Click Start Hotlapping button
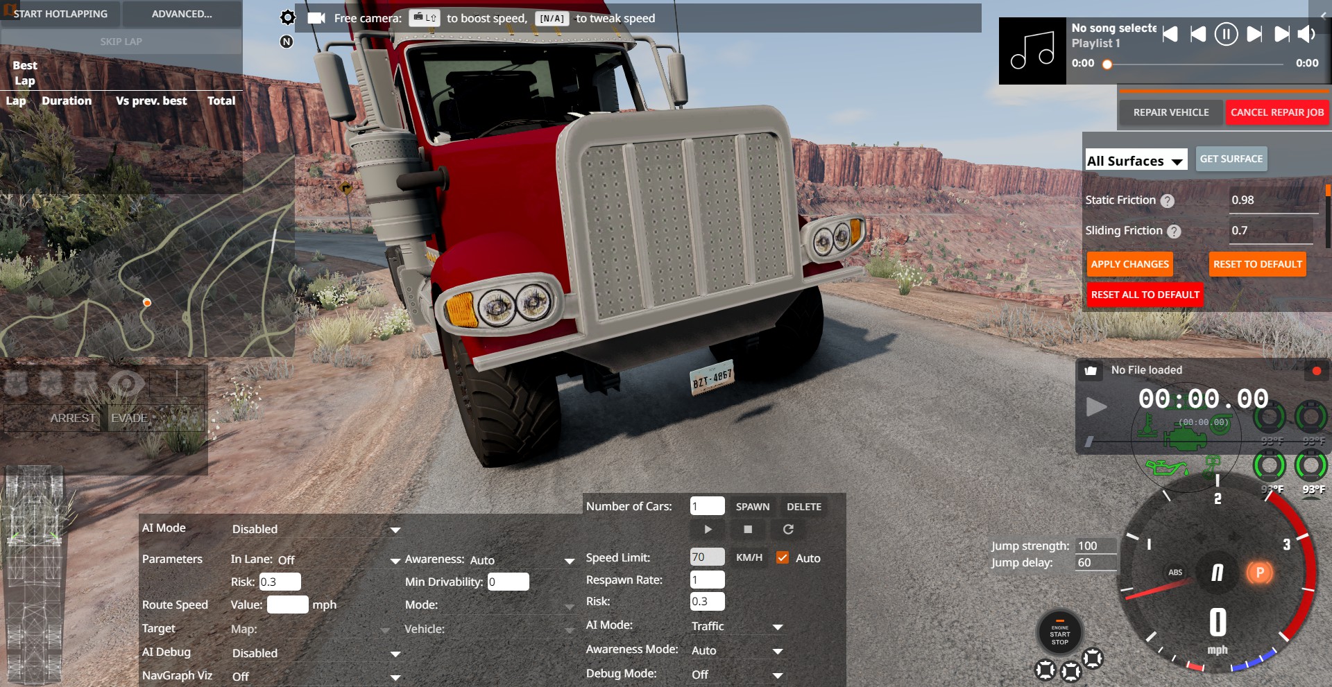The width and height of the screenshot is (1332, 687). 60,14
